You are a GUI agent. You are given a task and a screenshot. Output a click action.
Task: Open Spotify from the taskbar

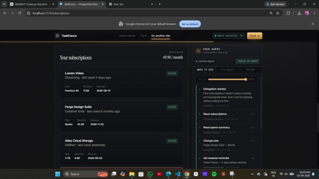pos(214,174)
